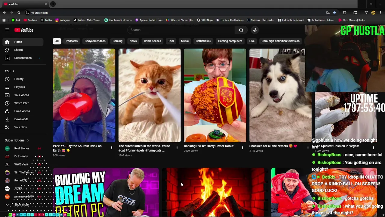The image size is (385, 217).
Task: Open Sourest Drink short thumbnail
Action: (84, 95)
